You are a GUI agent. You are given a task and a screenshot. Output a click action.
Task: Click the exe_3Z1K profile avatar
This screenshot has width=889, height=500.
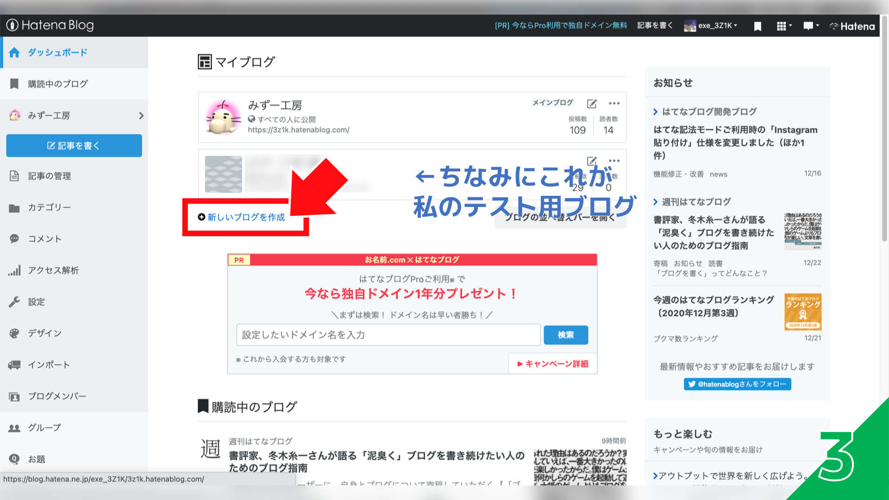690,26
